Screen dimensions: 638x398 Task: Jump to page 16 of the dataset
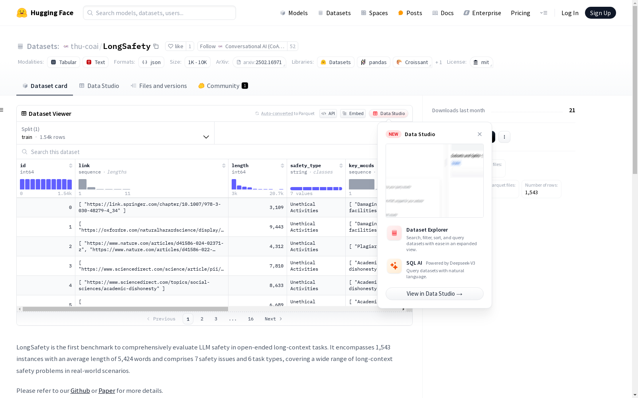point(251,319)
